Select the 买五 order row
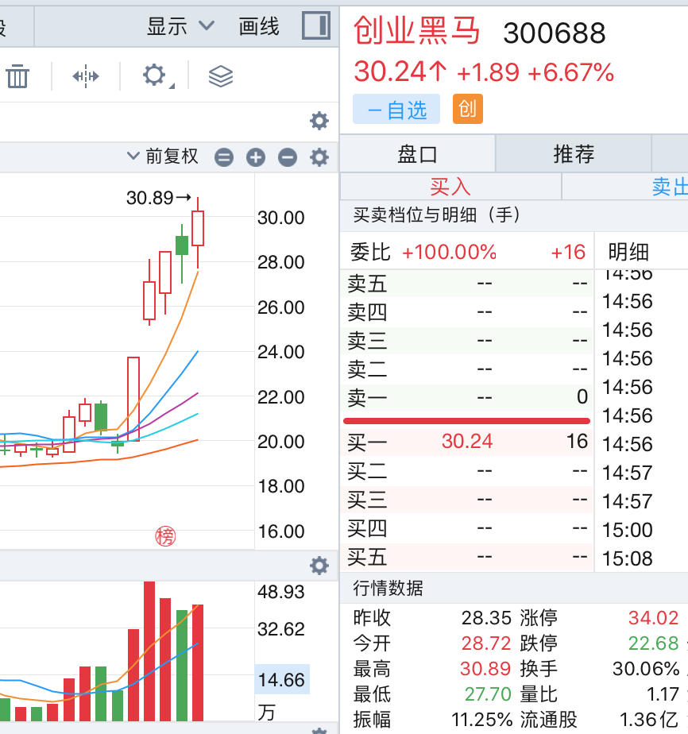The width and height of the screenshot is (688, 734). [467, 557]
